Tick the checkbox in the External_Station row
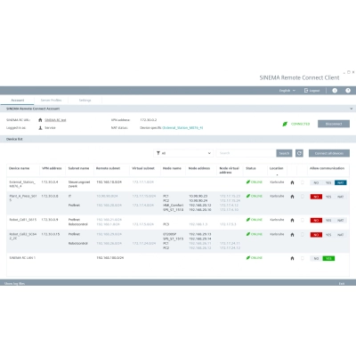Viewport: 356px width, 356px height. 303,182
